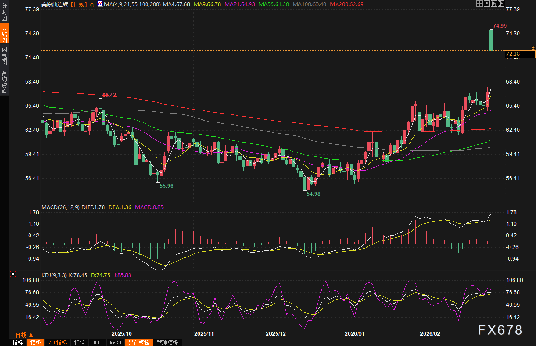Click the orange price alert arrow above 72.38
The image size is (536, 346).
coord(533,47)
